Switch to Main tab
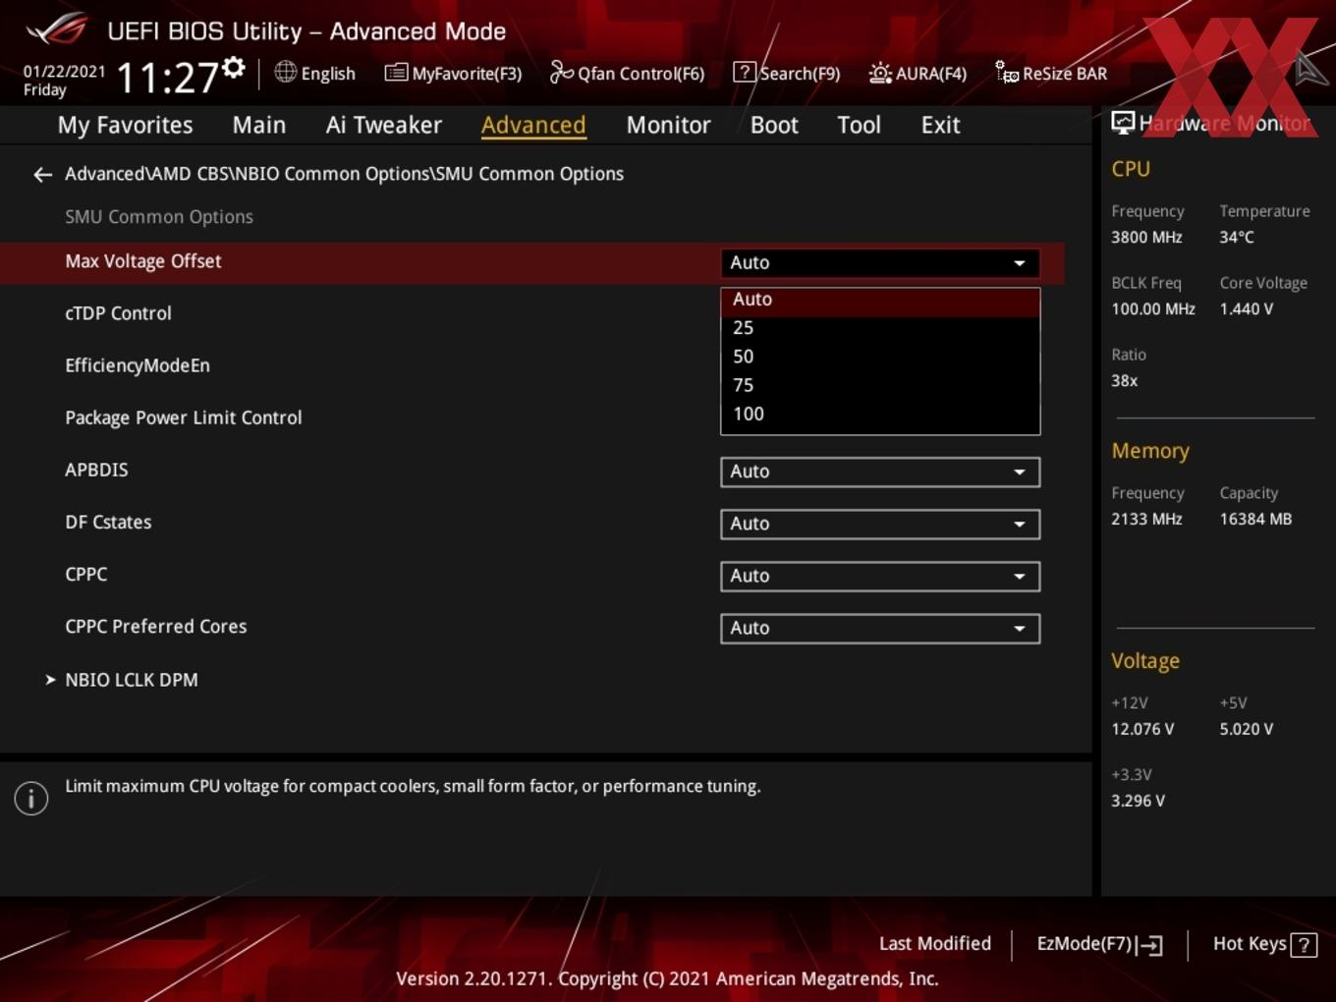This screenshot has height=1002, width=1336. (x=259, y=126)
